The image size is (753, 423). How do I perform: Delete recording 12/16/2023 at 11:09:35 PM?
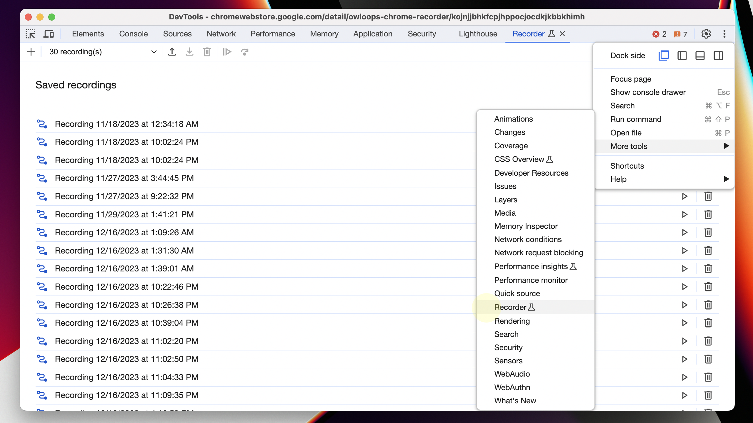[708, 395]
